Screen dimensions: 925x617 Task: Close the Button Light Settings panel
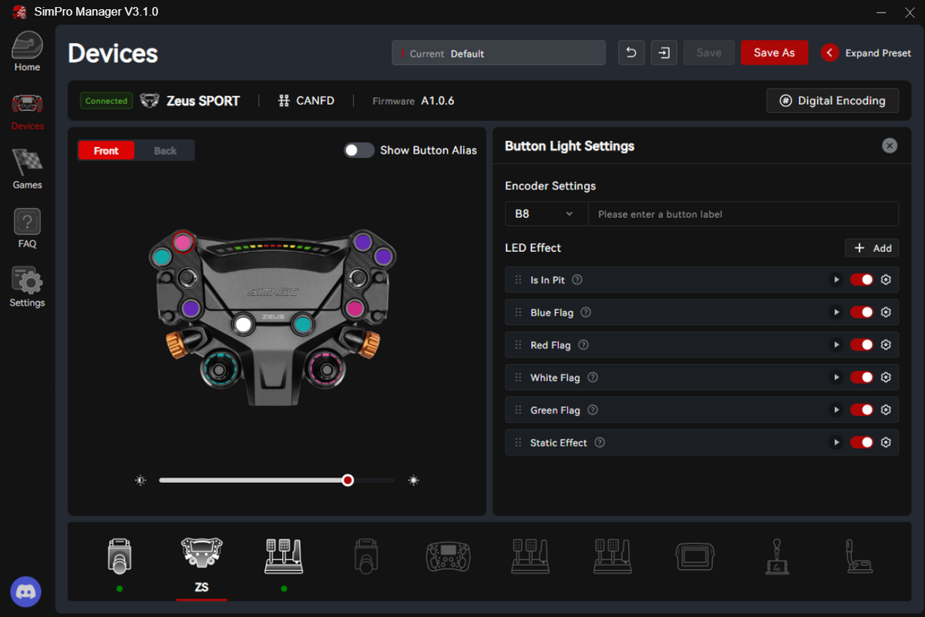pyautogui.click(x=890, y=146)
